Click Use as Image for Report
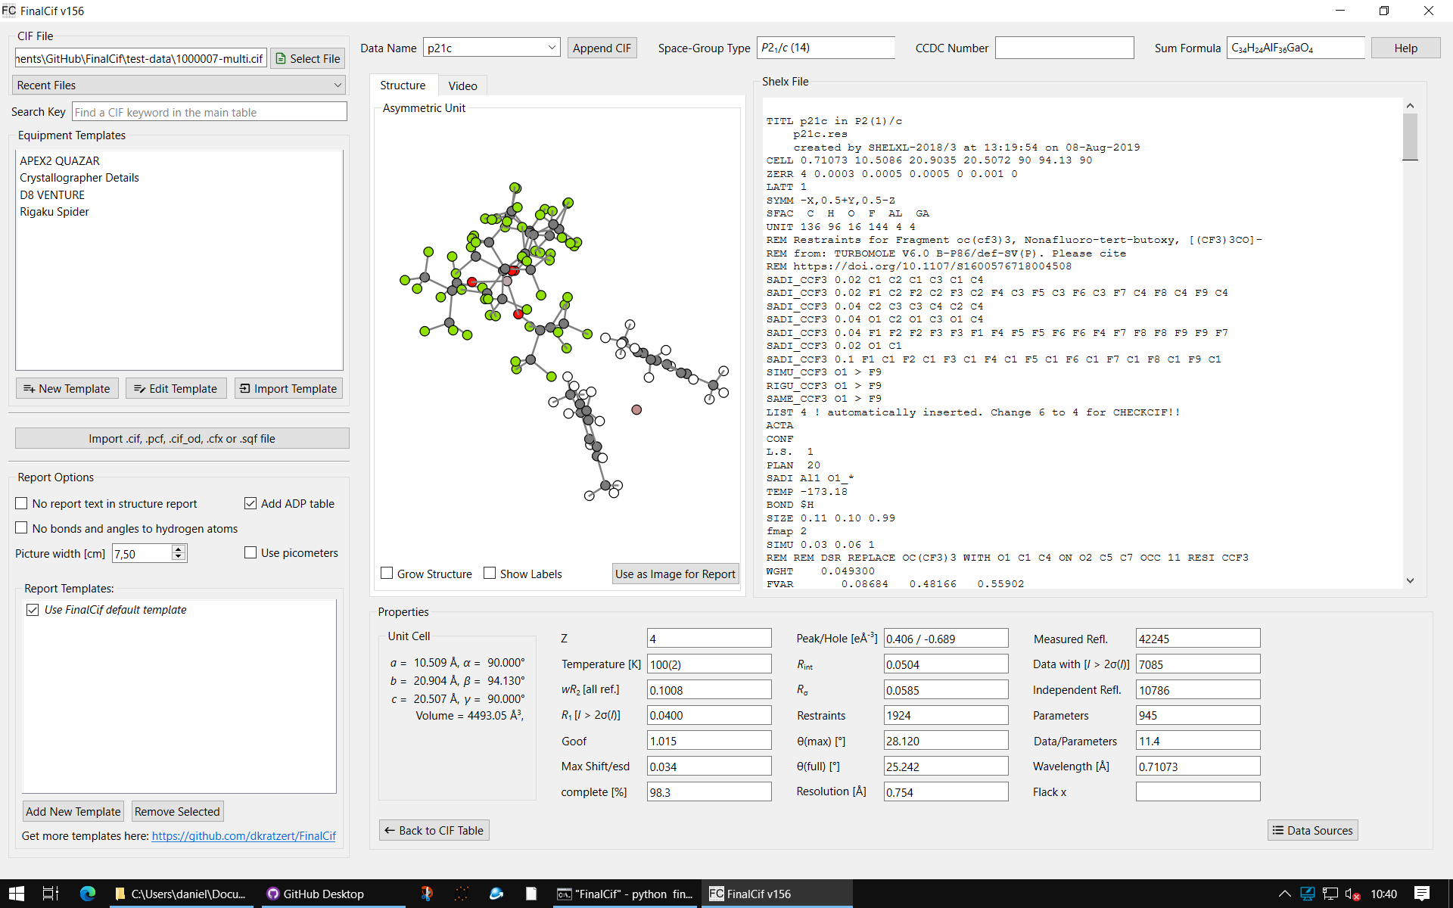Viewport: 1453px width, 908px height. tap(675, 574)
